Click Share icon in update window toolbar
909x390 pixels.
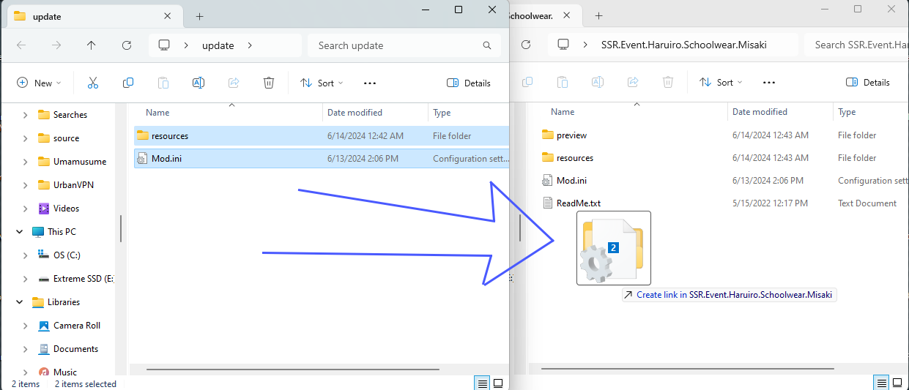234,83
